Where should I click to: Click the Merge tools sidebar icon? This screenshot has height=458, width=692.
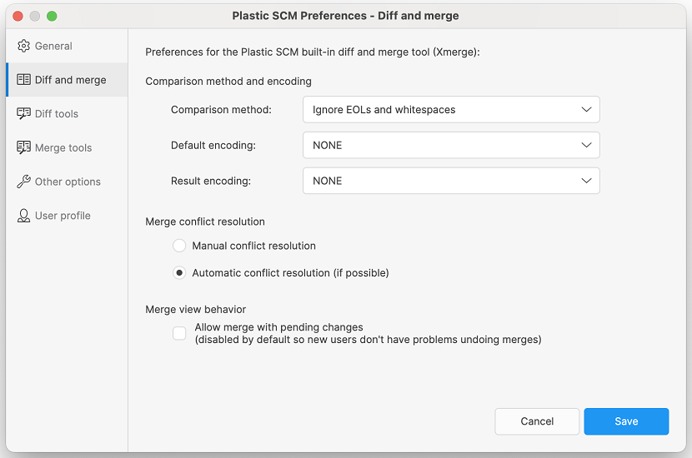(x=23, y=148)
